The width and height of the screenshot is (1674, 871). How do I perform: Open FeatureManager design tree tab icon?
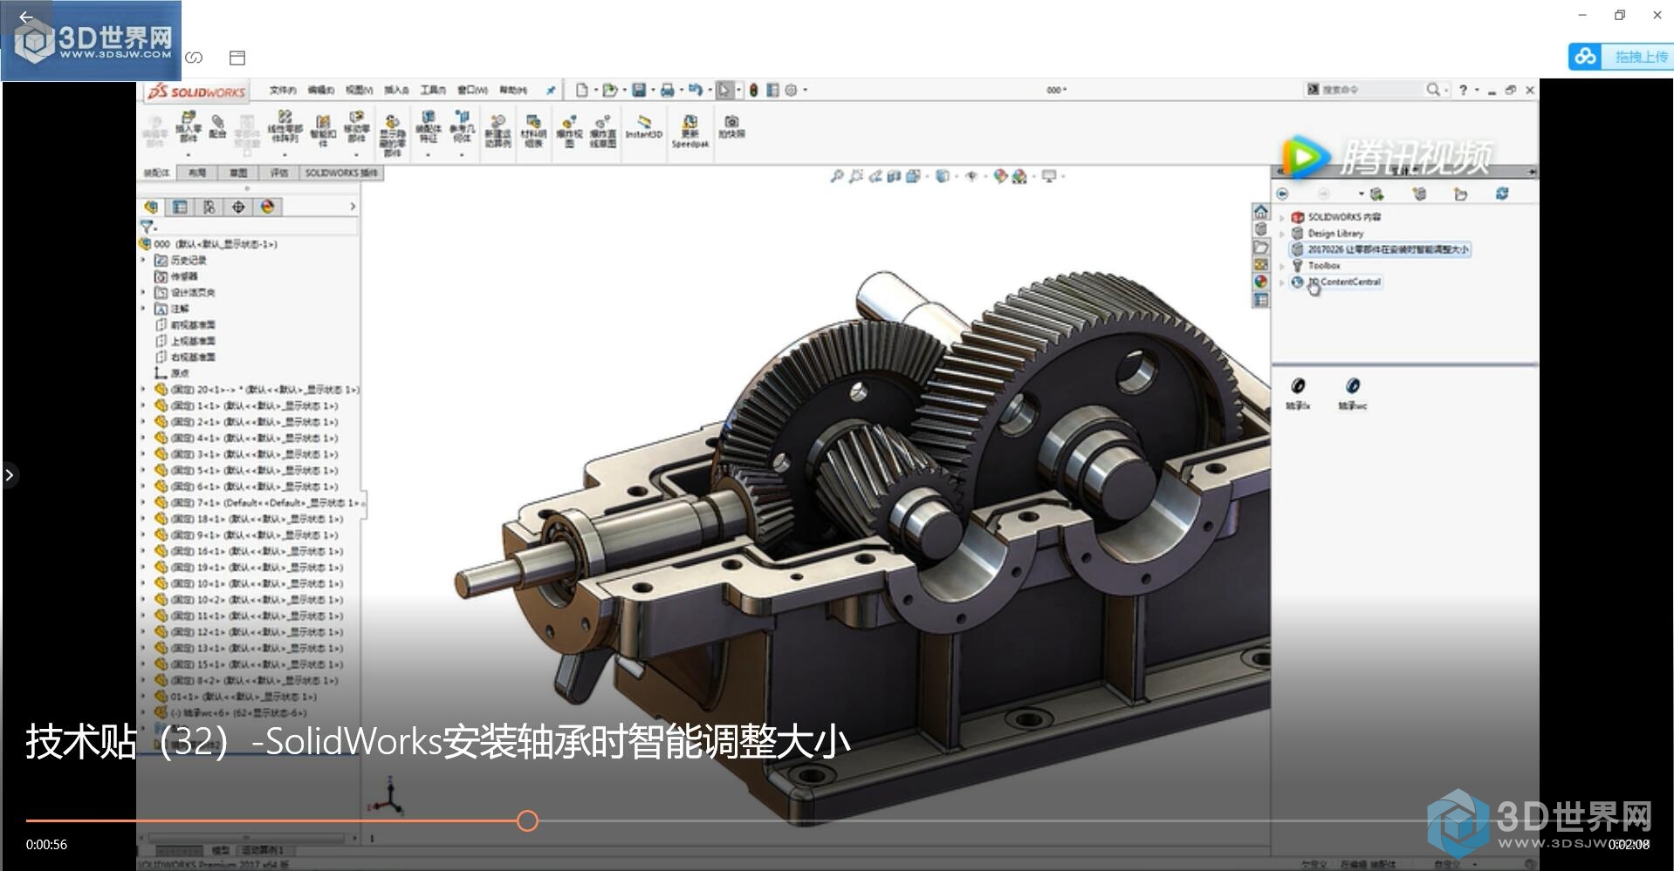[151, 207]
